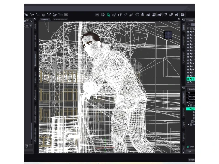Click the figure-shaped pose tool icon
Viewport: 219px width, 164px height.
click(142, 15)
